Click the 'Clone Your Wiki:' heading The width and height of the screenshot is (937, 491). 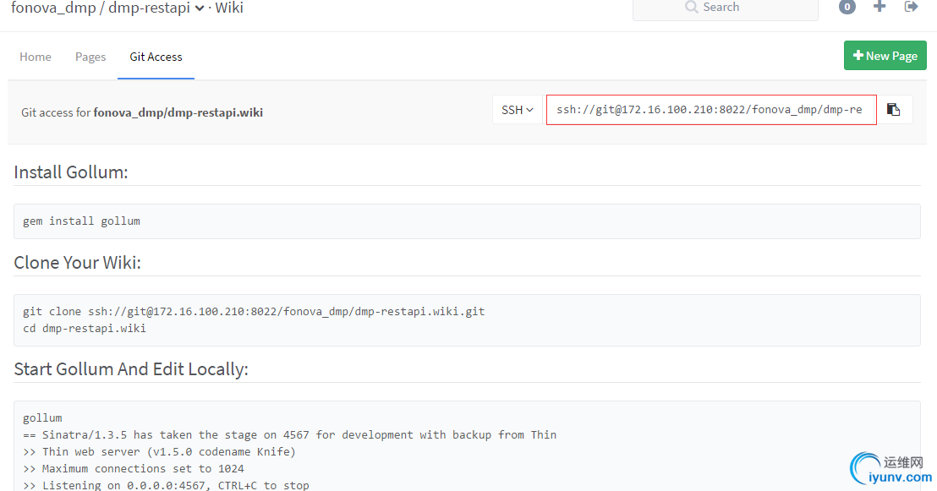tap(77, 262)
